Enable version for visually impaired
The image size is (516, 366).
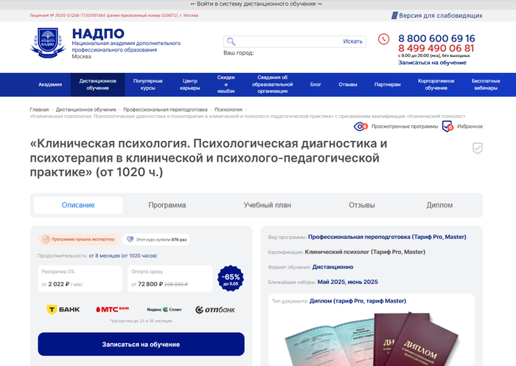coord(437,15)
